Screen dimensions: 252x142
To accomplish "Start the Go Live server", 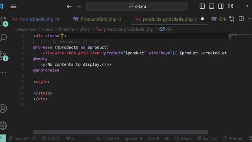I will [x=207, y=138].
